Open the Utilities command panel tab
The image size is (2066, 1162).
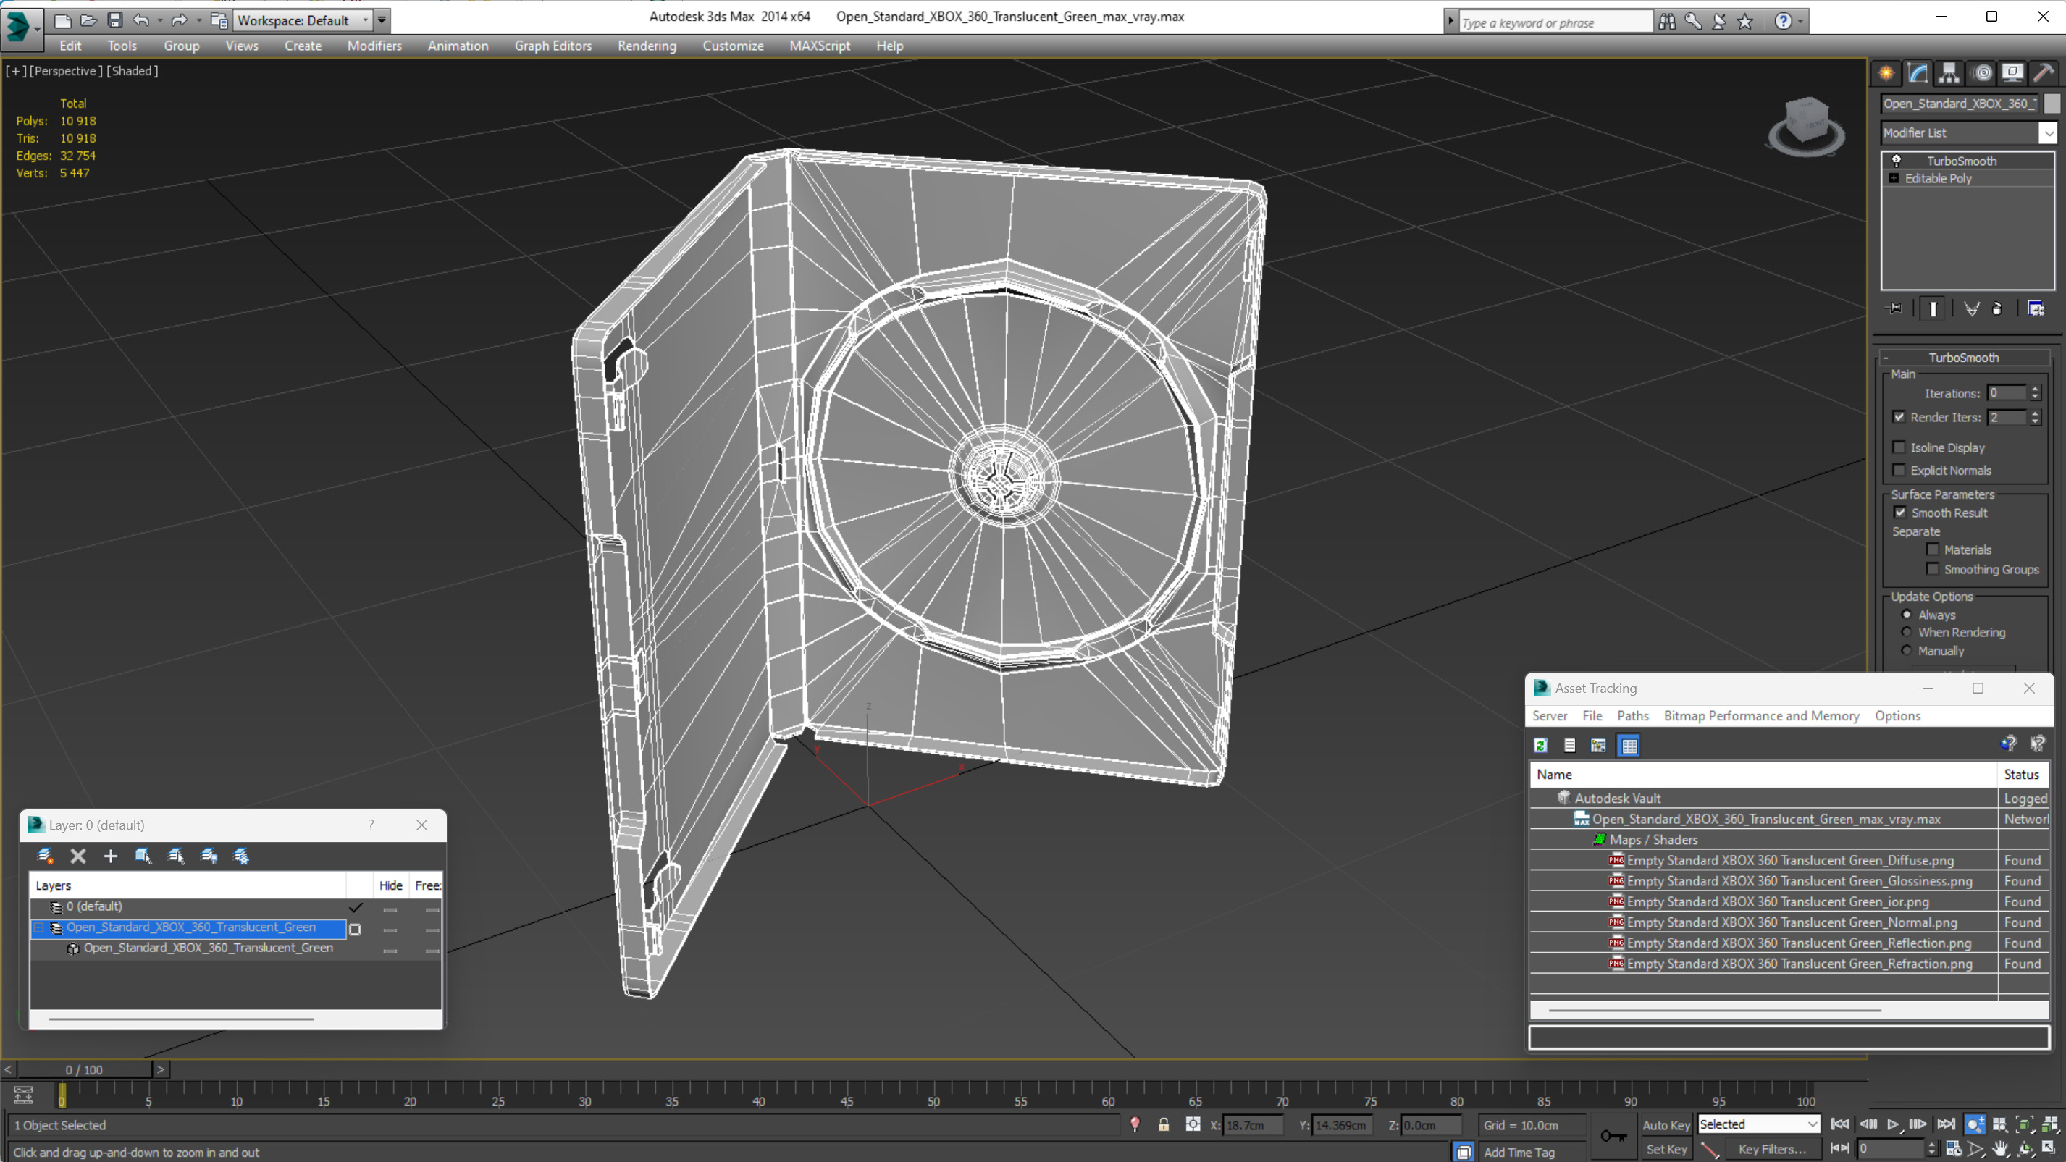(2044, 73)
